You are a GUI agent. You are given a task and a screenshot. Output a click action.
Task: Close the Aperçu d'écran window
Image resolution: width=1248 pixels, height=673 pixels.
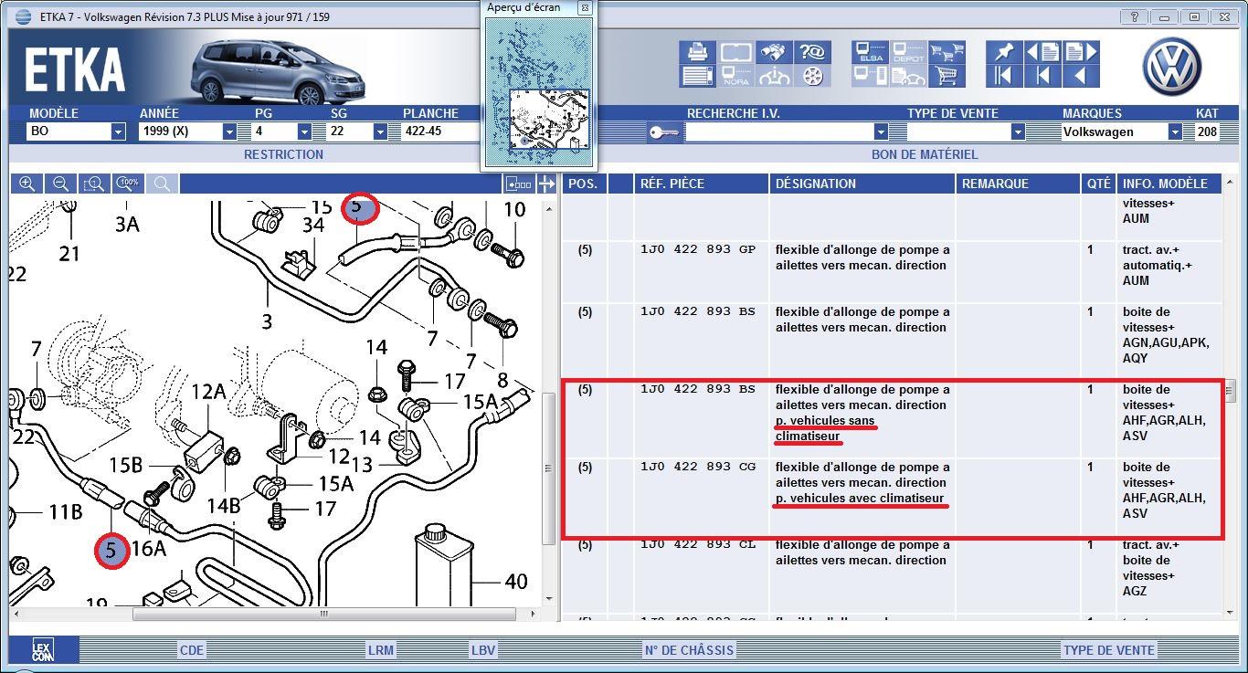pos(585,7)
